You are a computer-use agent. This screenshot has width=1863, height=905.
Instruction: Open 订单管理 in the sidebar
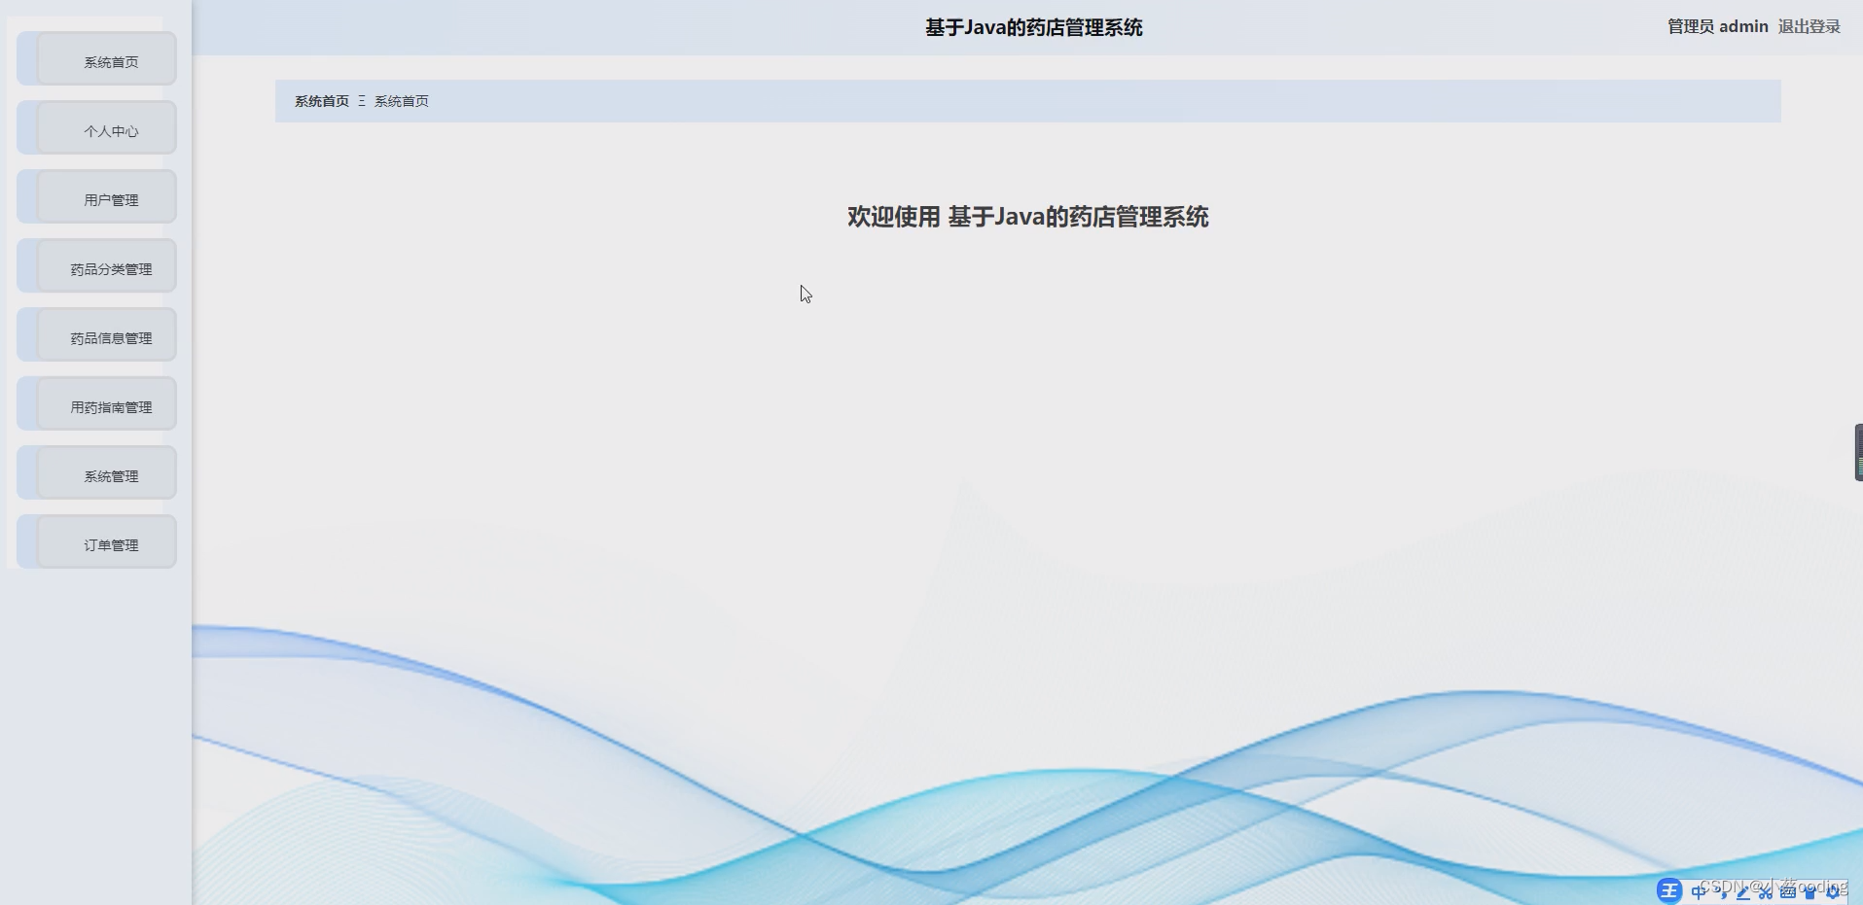click(96, 542)
